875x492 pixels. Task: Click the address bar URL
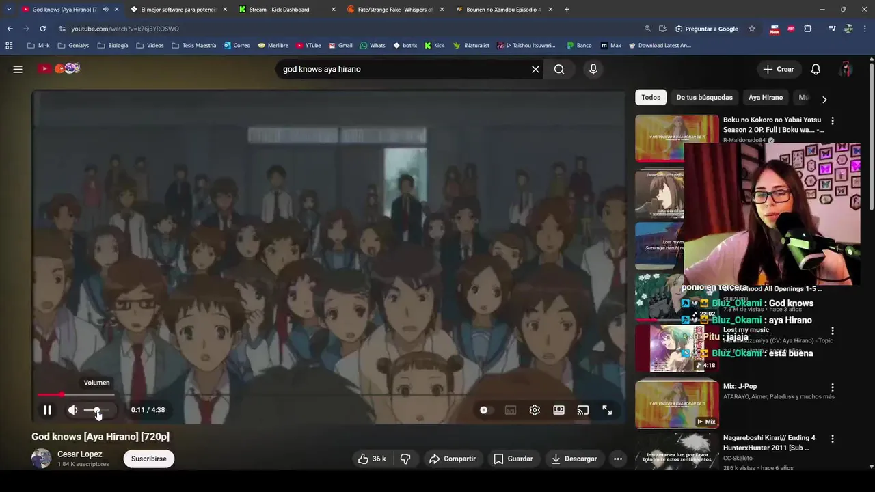point(125,29)
